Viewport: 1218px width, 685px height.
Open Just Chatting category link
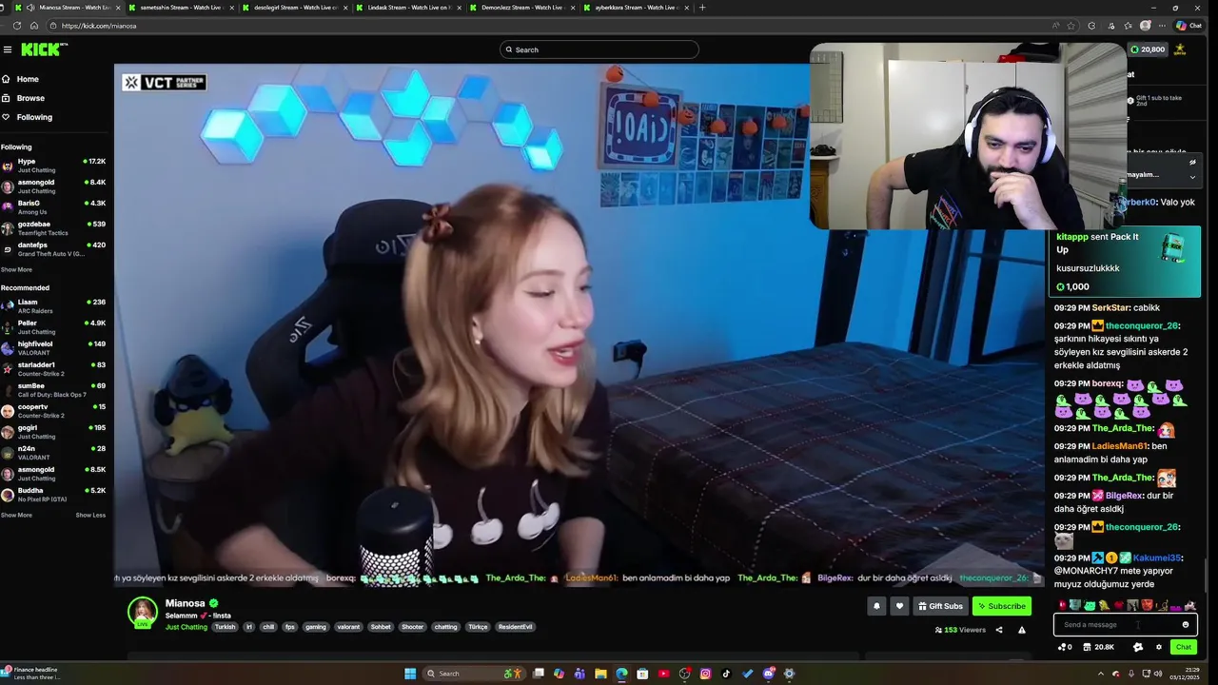point(187,627)
